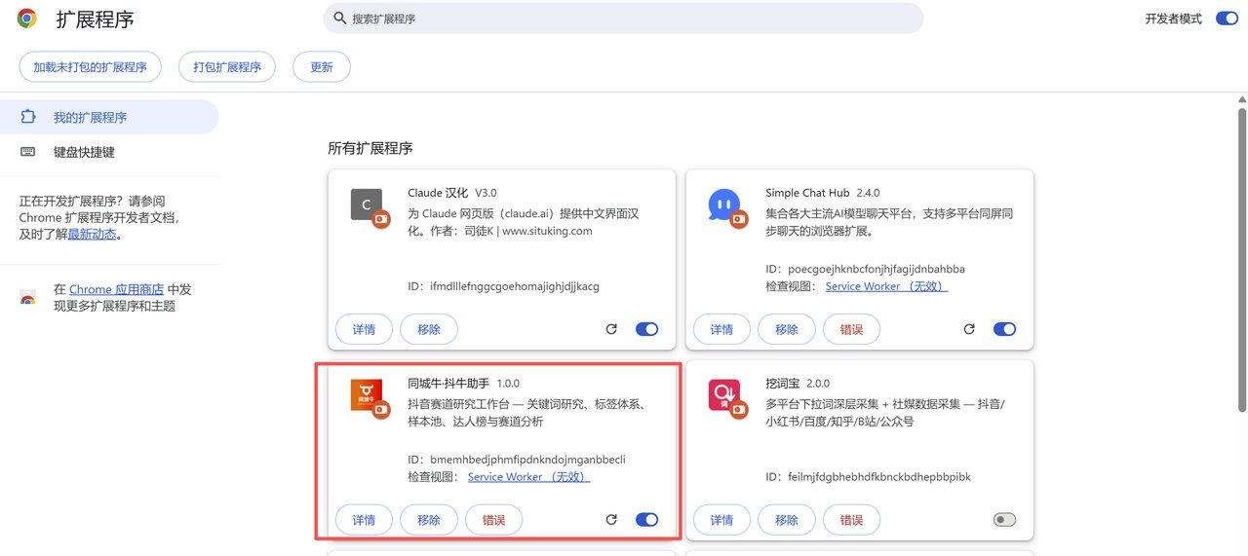Viewport: 1248px width, 556px height.
Task: Click the ID ifmdlllefnggcgoehomajighjdjjkacg text
Action: 503,286
